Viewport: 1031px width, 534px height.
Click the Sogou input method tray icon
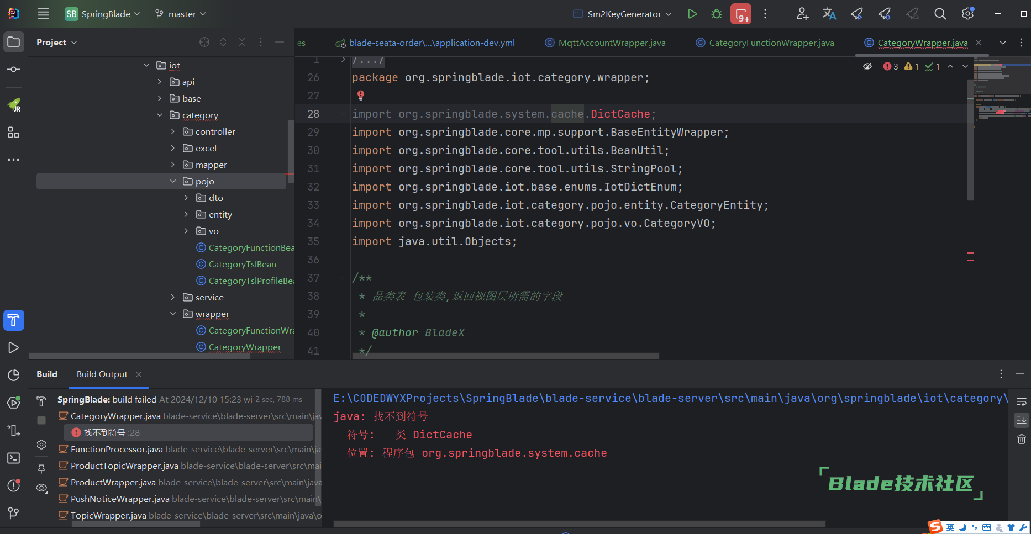point(935,527)
